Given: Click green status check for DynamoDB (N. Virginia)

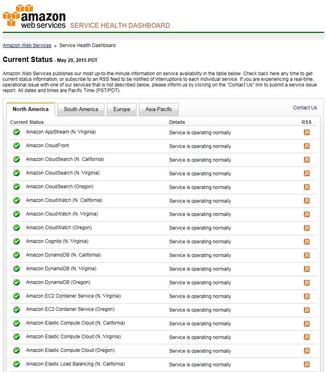Looking at the screenshot, I should (16, 269).
